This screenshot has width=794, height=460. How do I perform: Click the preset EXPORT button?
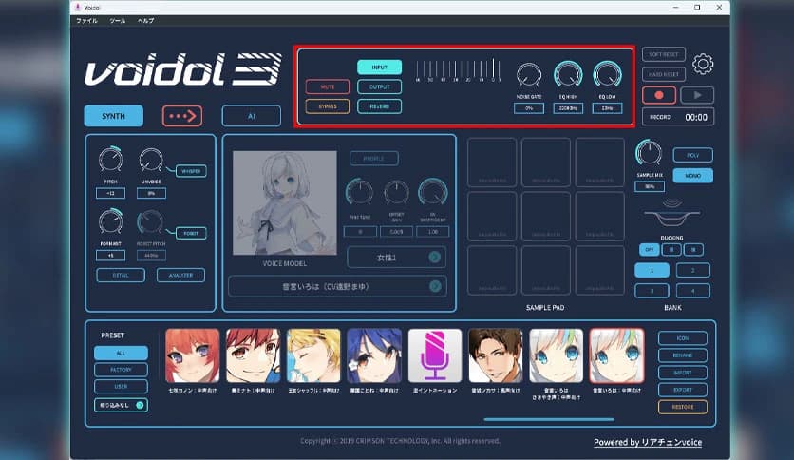(x=683, y=390)
